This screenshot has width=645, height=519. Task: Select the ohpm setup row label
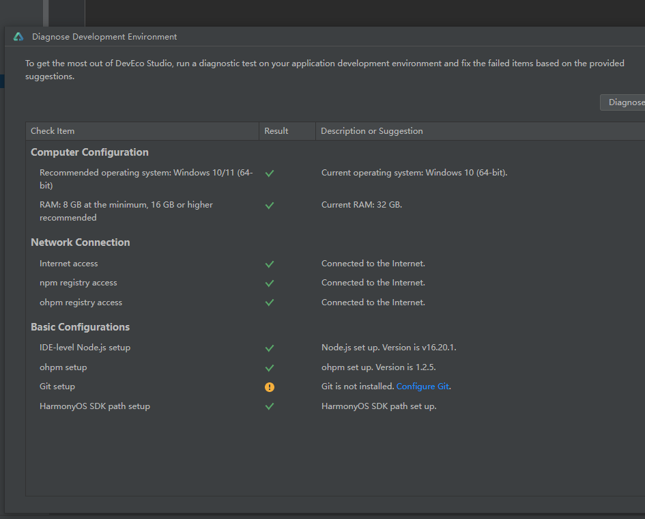coord(63,367)
